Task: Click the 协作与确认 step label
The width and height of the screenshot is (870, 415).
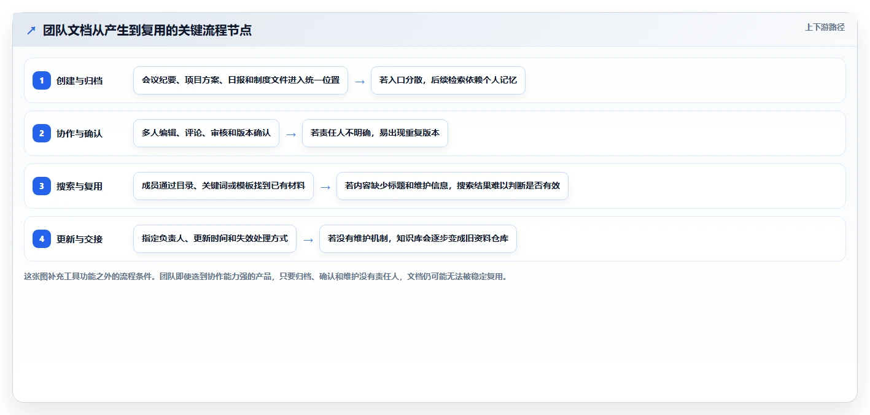Action: click(x=79, y=133)
